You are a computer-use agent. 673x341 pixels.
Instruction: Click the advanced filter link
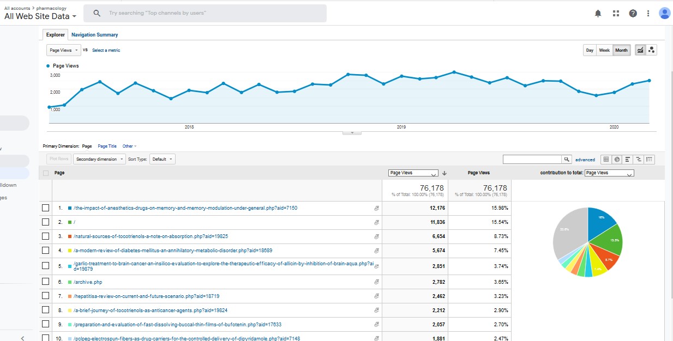[585, 160]
